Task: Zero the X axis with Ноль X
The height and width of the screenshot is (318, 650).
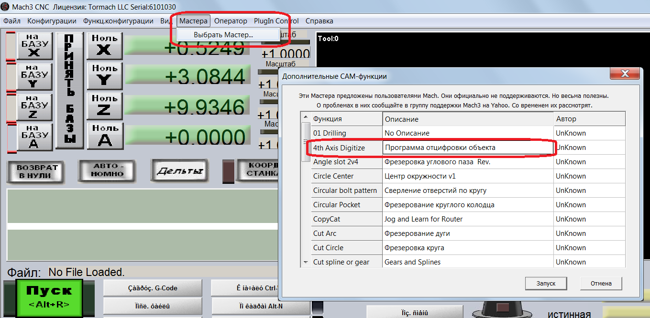Action: pyautogui.click(x=105, y=46)
